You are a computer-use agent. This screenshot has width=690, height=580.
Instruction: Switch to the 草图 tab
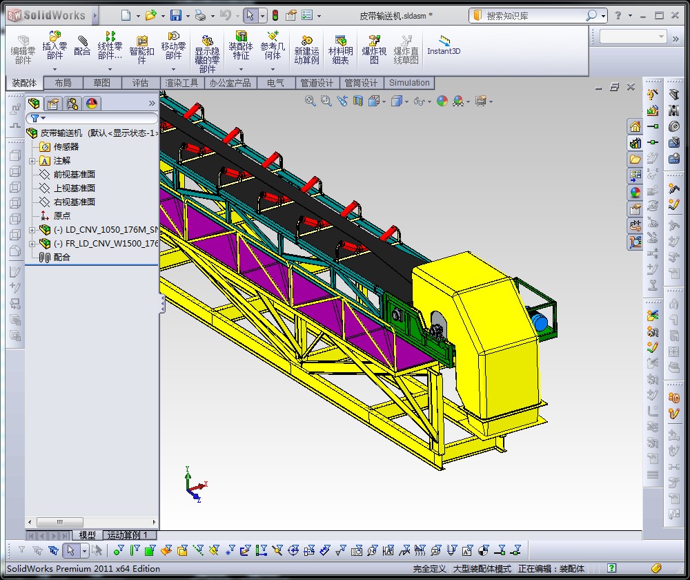point(101,83)
